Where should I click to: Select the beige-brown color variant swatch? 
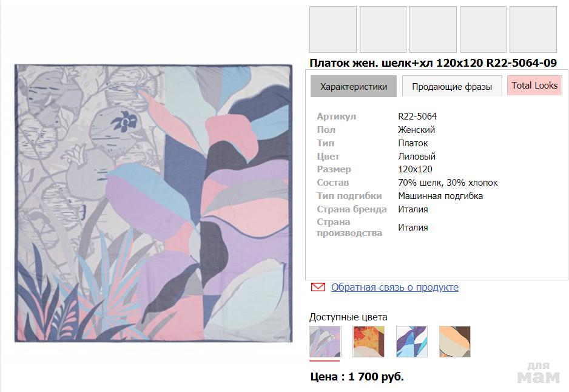pos(455,342)
